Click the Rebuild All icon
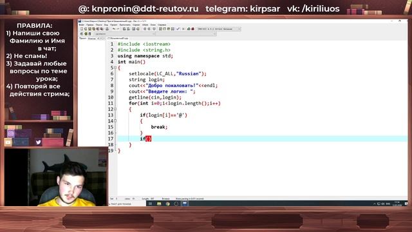 coord(173,29)
